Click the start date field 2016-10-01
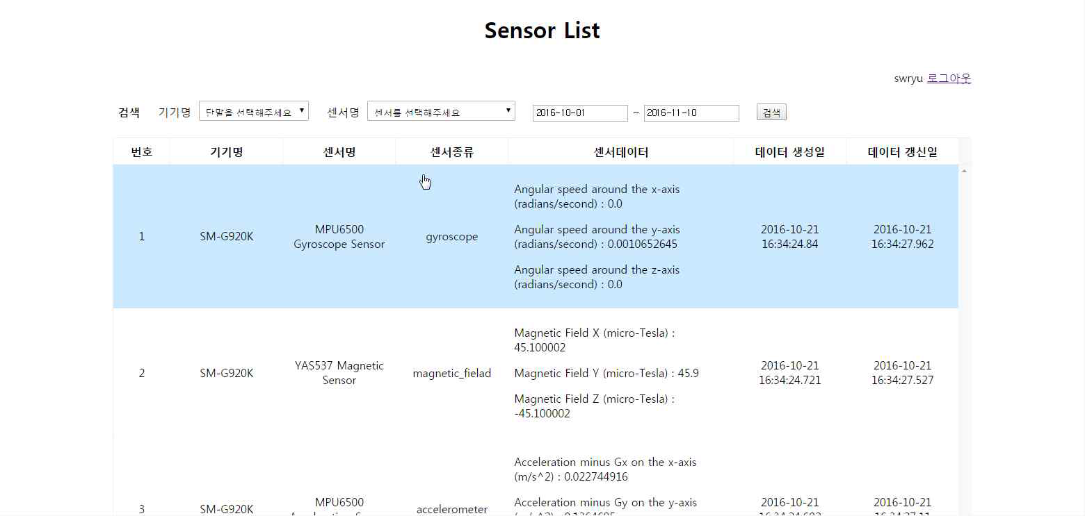Screen dimensions: 1085x516 click(580, 113)
